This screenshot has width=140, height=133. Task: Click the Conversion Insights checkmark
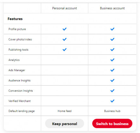(x=112, y=91)
